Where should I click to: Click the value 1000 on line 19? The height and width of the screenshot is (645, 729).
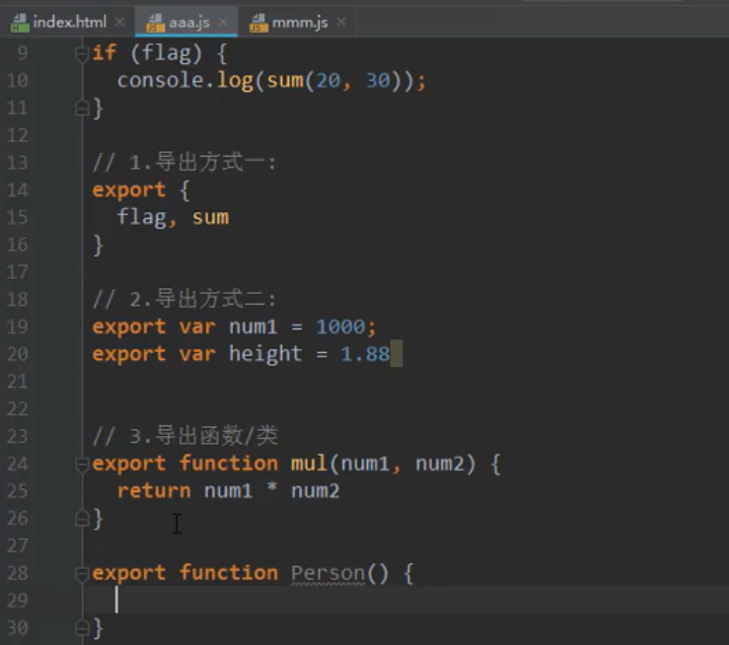pos(340,327)
